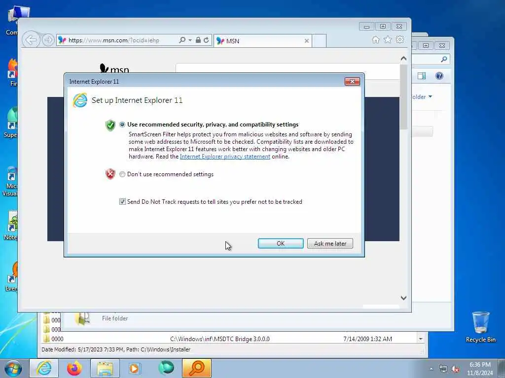
Task: Switch to the MSN tab
Action: (262, 41)
